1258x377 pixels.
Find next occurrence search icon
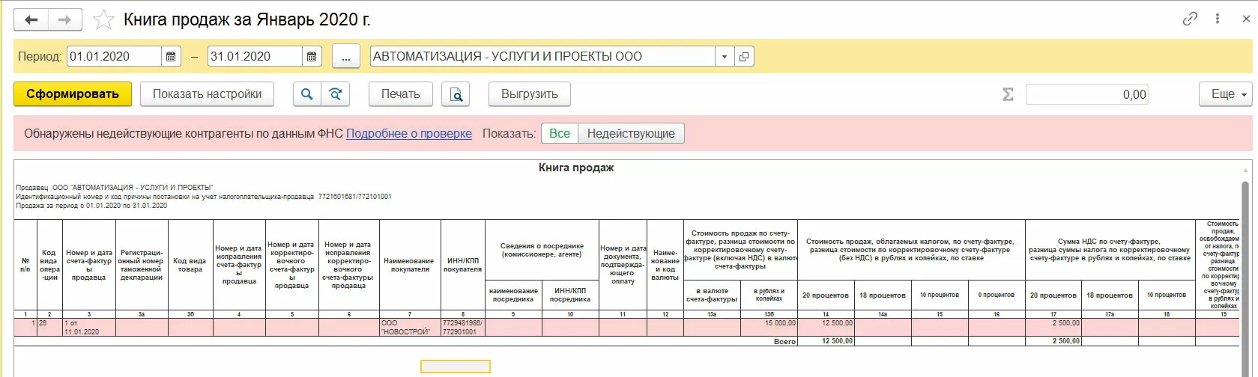tap(335, 94)
